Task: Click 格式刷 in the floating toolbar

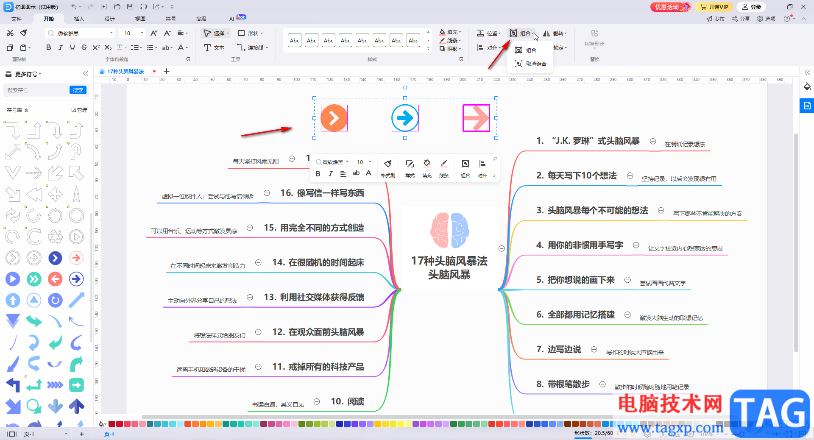Action: (388, 168)
